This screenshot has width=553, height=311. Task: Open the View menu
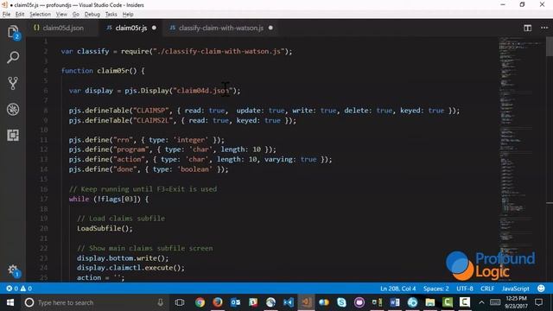(x=61, y=15)
